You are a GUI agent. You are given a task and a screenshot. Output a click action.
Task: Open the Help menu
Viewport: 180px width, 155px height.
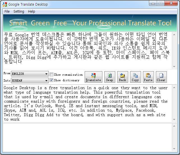point(31,12)
